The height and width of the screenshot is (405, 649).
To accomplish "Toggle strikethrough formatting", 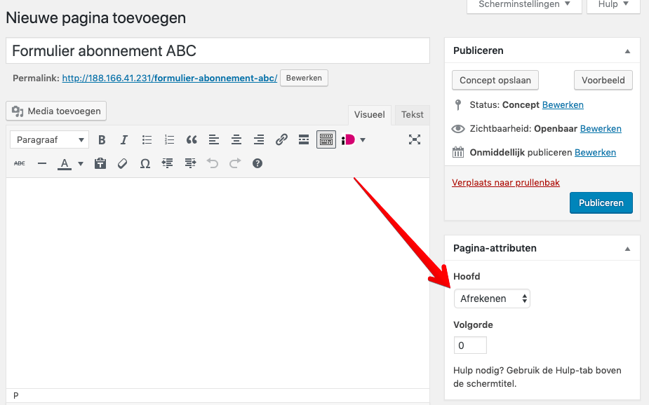I will 20,163.
